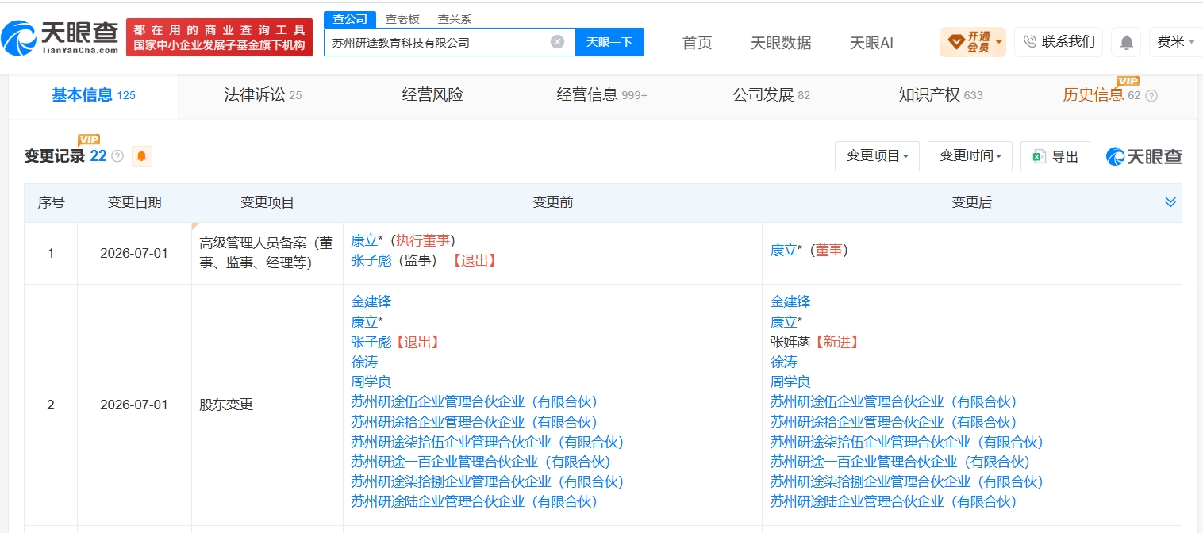Open the TianYanCha logo homepage
1203x533 pixels.
59,38
